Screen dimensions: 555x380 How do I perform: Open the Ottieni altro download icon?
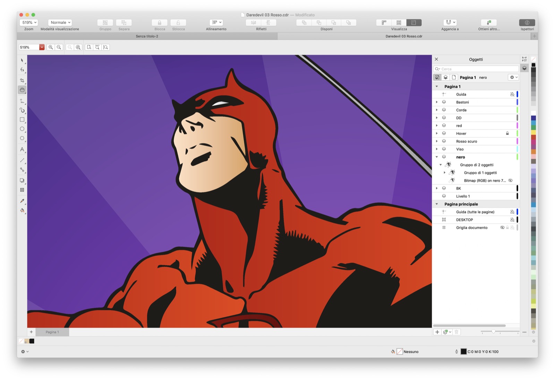tap(489, 23)
